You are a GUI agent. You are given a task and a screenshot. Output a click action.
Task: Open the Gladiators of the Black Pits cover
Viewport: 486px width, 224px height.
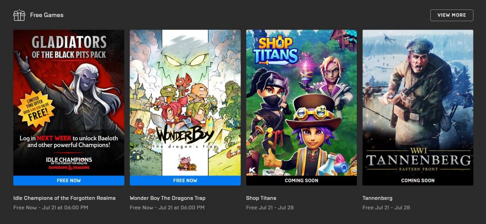[x=69, y=103]
